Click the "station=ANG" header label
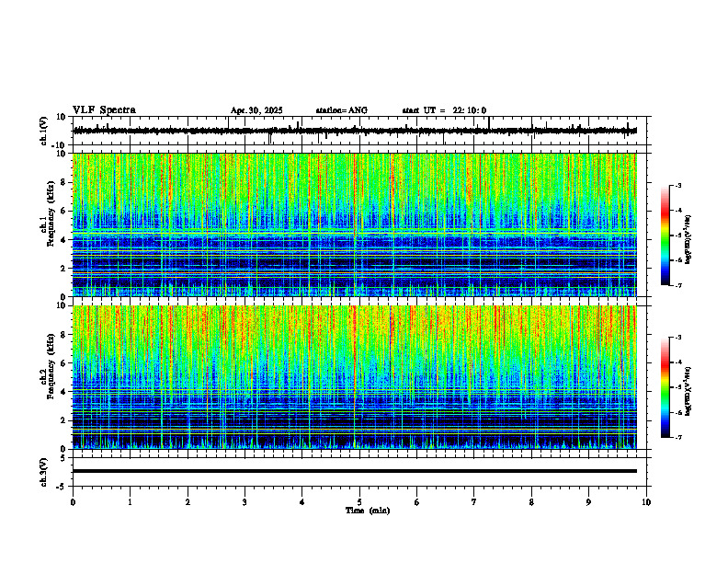Image resolution: width=728 pixels, height=563 pixels. [x=341, y=110]
